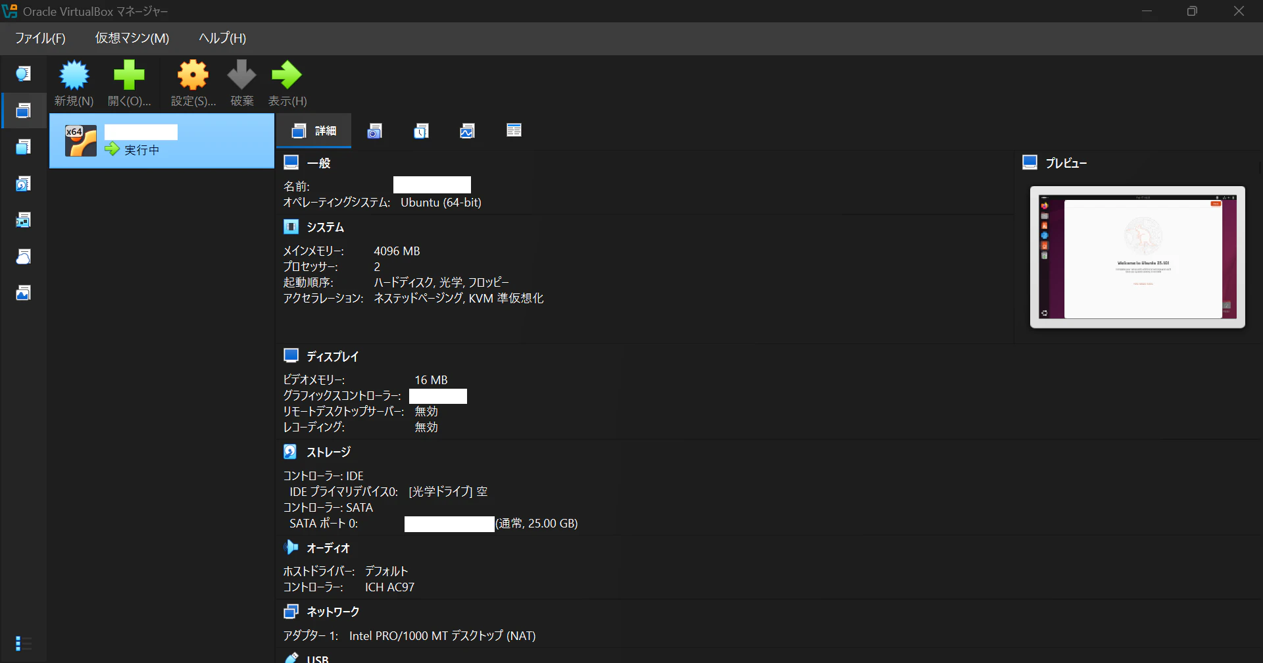Click the [光学ドライブ] 空 optical drive entry
1263x663 pixels.
(x=448, y=491)
